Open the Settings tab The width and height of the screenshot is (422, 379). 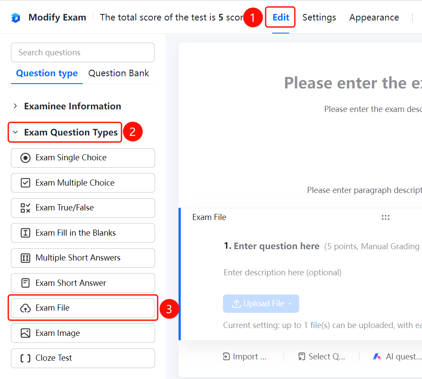[319, 17]
